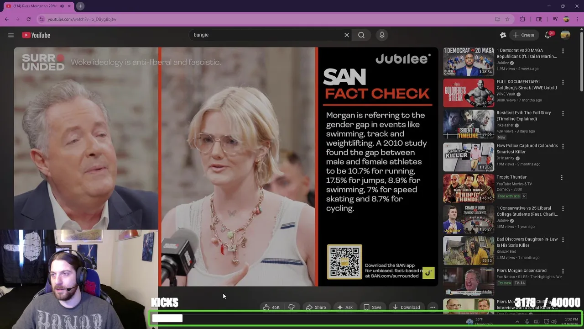The image size is (584, 329).
Task: Open '1 Democrat vs 20 MAGA Republicans' thumbnail
Action: coord(469,61)
